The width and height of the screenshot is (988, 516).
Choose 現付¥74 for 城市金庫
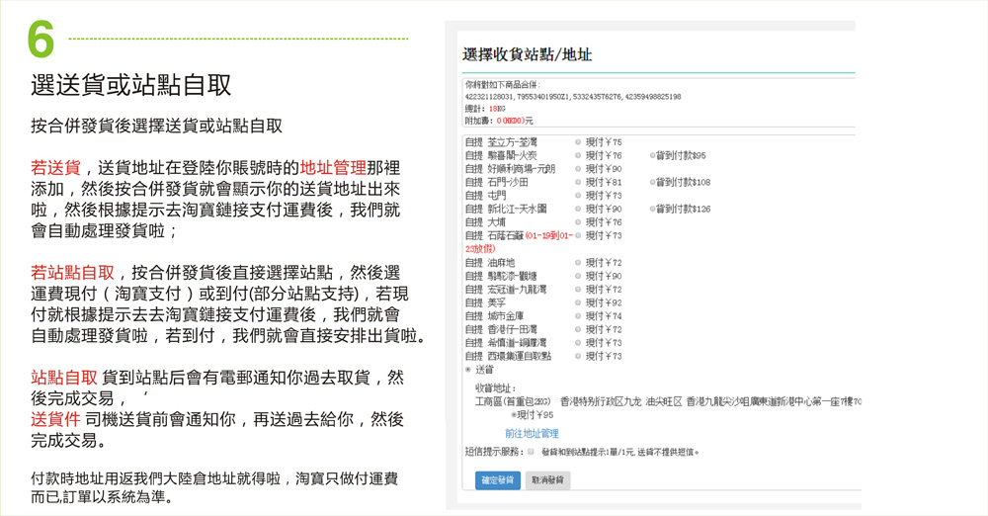click(x=578, y=316)
